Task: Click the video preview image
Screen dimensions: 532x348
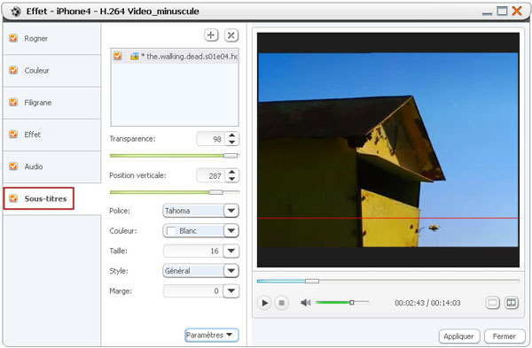Action: tap(388, 150)
